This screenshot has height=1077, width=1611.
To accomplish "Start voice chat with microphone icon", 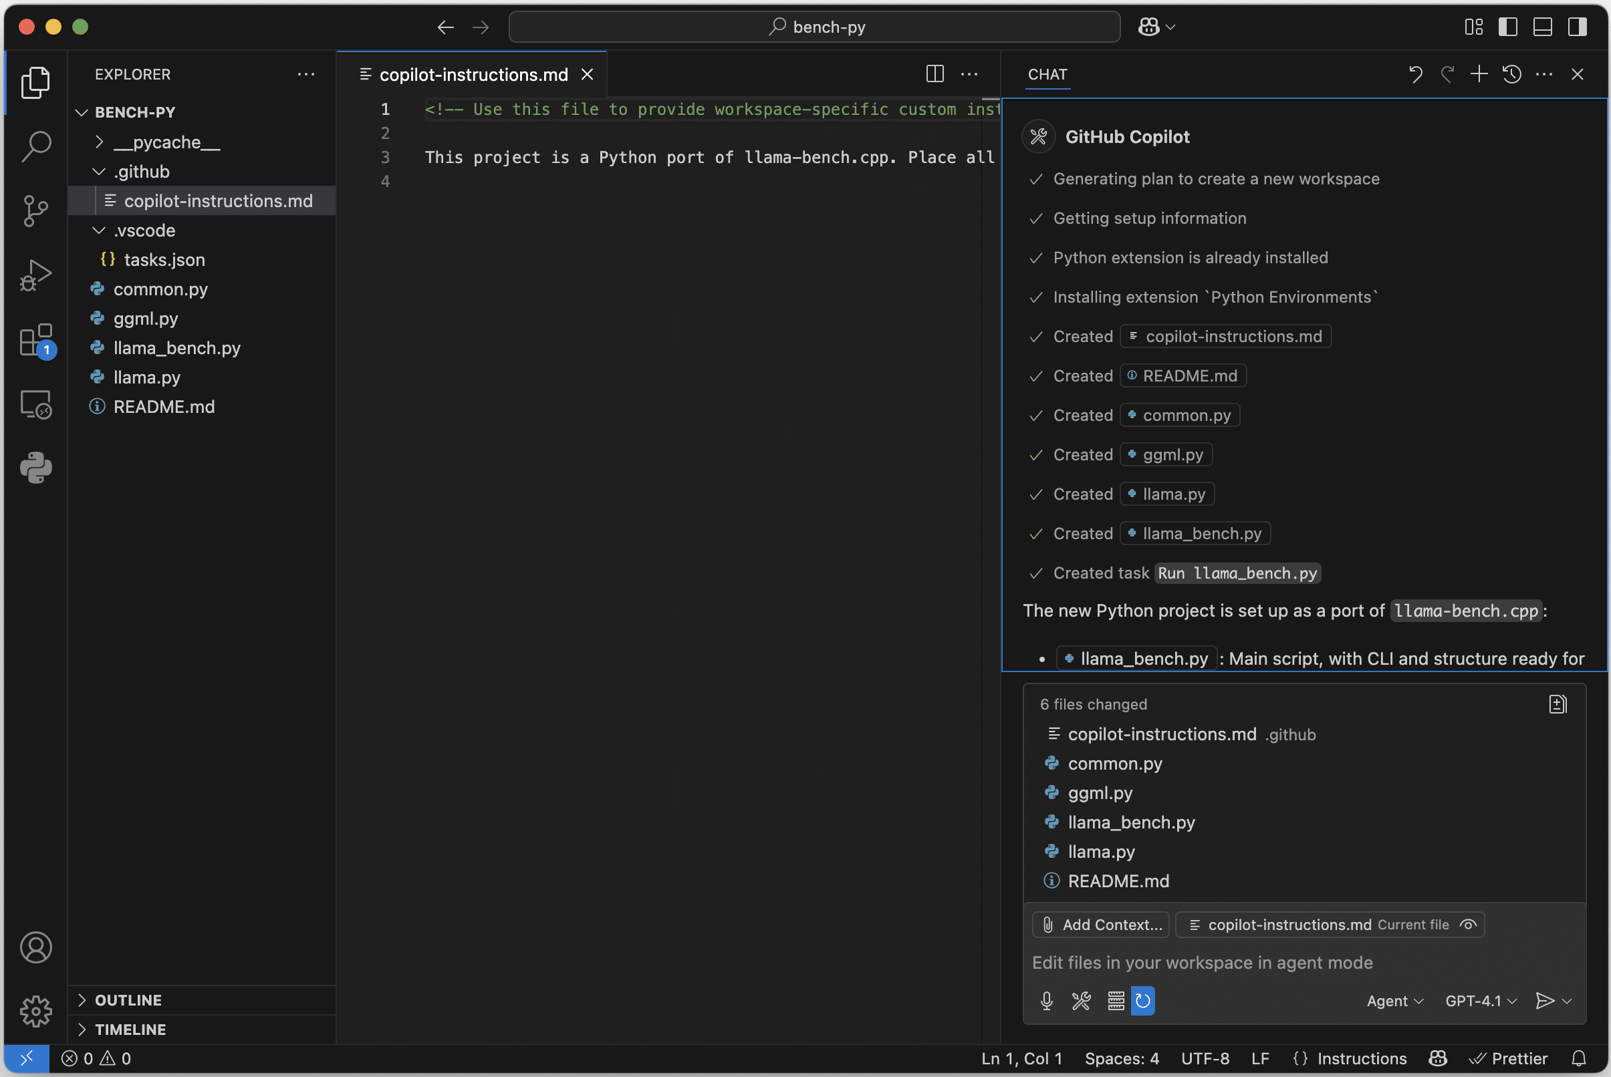I will [1047, 1001].
